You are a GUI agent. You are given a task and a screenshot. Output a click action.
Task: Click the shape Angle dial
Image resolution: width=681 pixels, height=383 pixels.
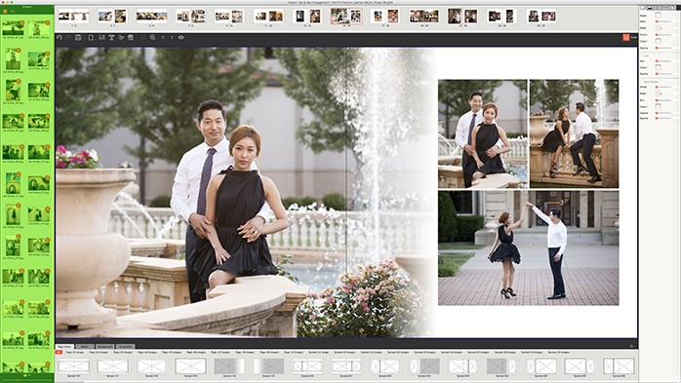tap(659, 28)
